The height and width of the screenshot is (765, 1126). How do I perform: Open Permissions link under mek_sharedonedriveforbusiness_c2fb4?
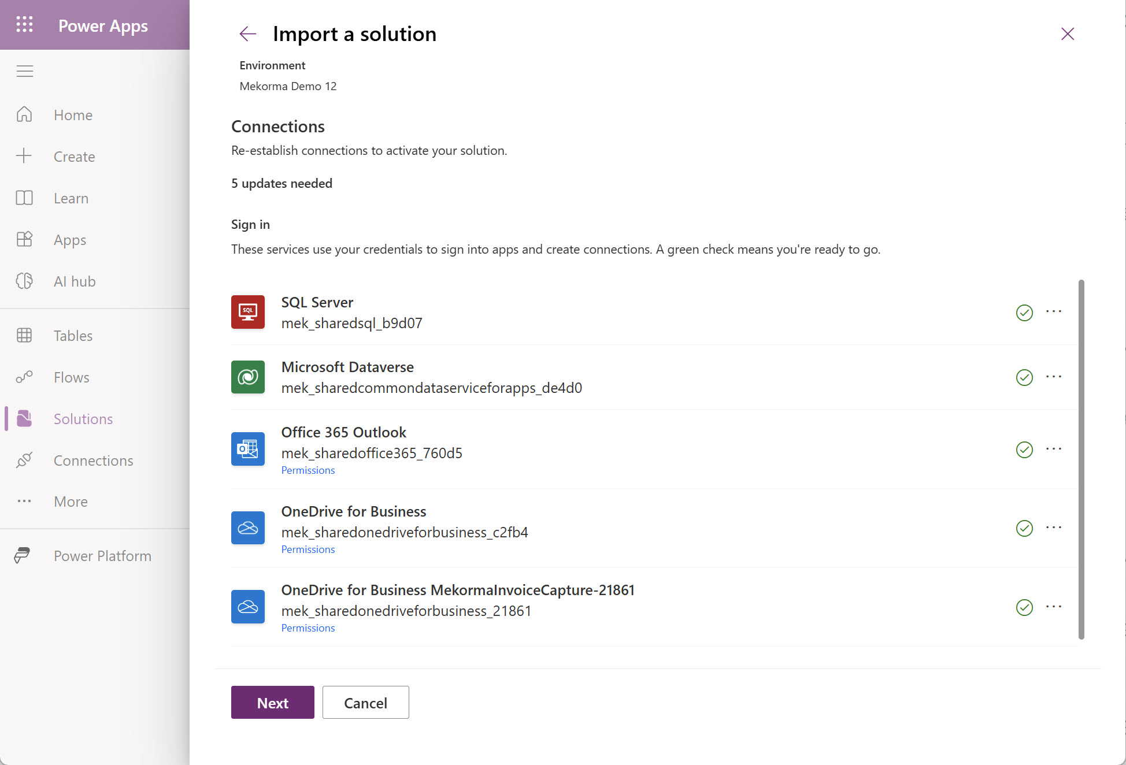(308, 549)
